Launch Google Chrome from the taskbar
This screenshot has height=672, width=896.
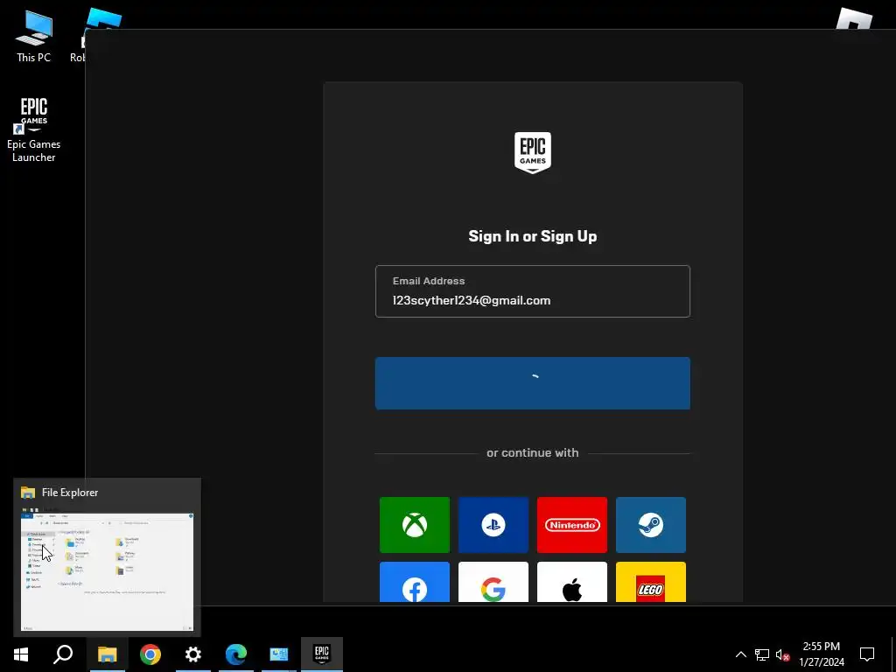150,654
